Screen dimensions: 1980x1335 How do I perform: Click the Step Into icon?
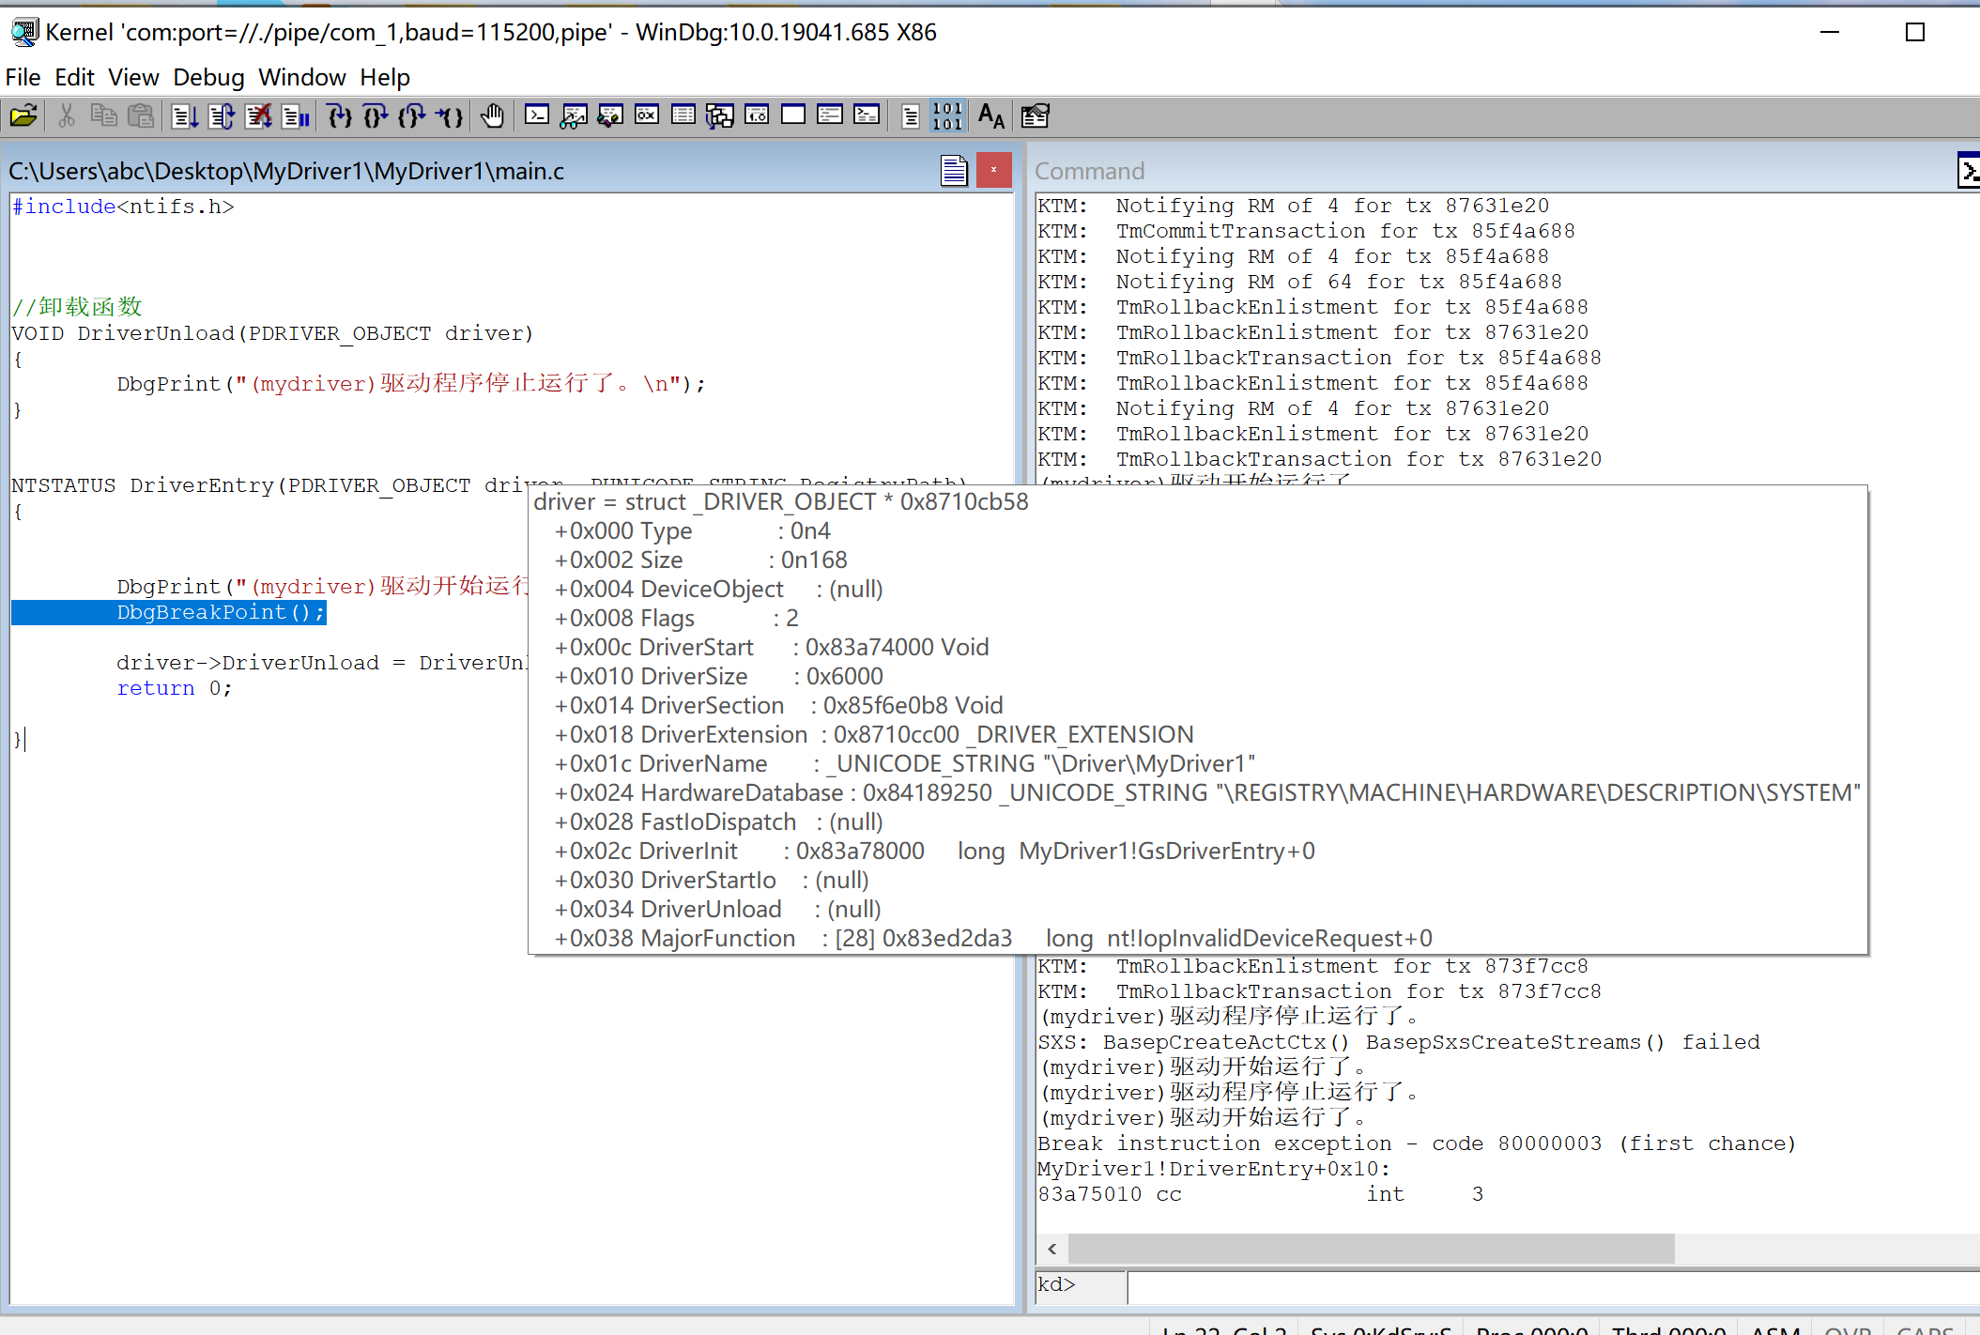[340, 116]
